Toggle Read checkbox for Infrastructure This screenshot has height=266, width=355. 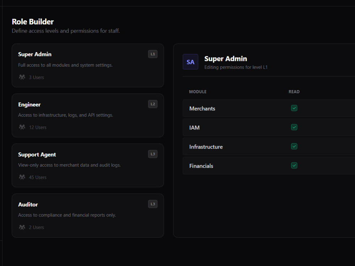pyautogui.click(x=294, y=146)
